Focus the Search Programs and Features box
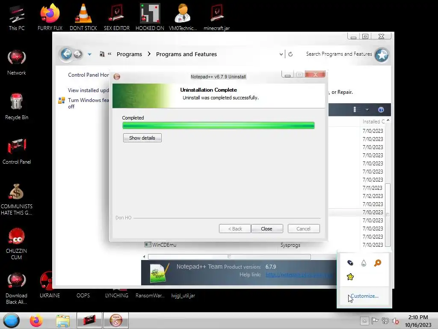 point(339,54)
